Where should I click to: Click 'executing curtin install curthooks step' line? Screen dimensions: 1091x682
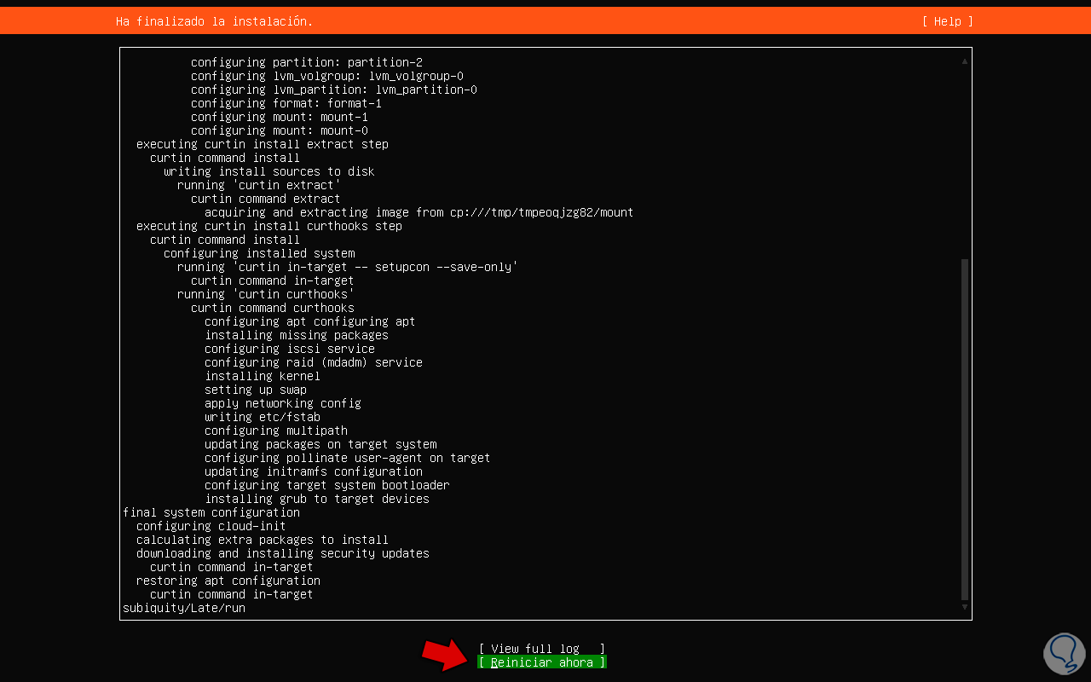(269, 226)
